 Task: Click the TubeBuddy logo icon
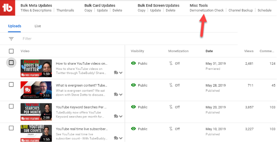point(8,8)
